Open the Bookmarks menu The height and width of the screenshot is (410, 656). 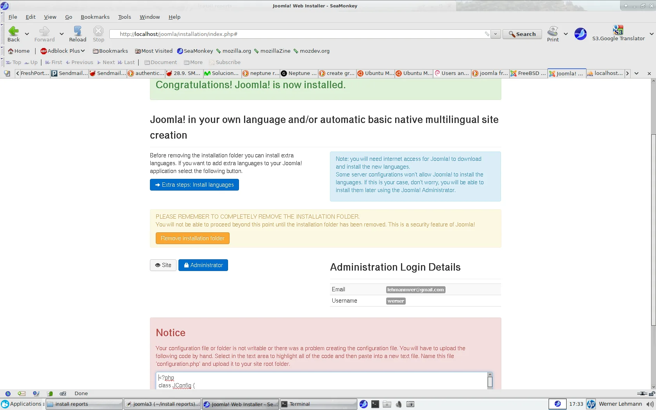[x=95, y=17]
